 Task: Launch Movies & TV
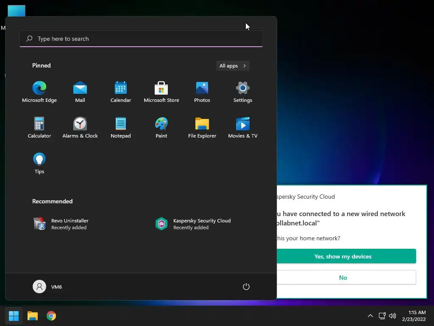[x=243, y=128]
